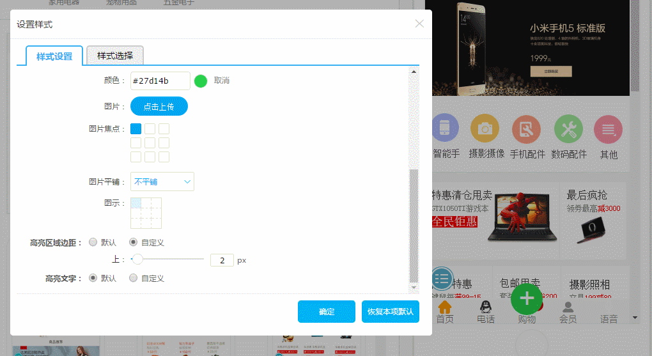This screenshot has width=652, height=356.
Task: Click the green color swatch circle
Action: pos(201,81)
